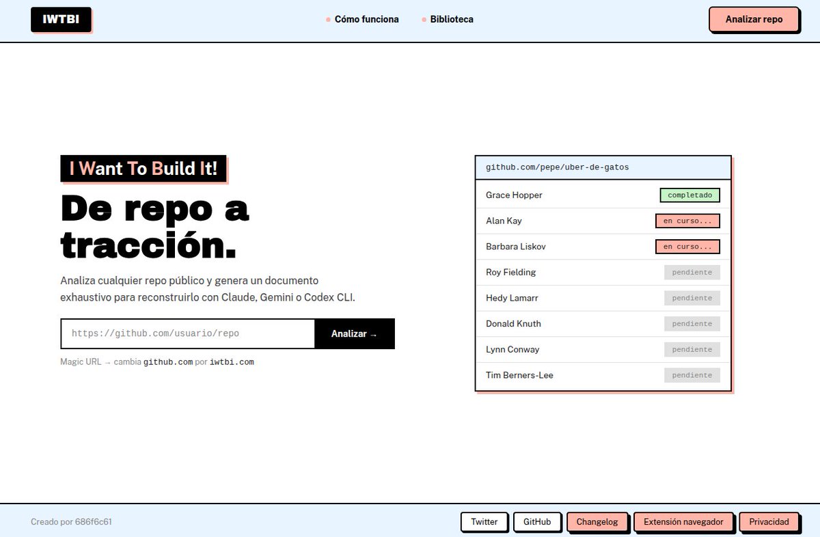Image resolution: width=820 pixels, height=537 pixels.
Task: Focus the GitHub repo URL input field
Action: 187,333
